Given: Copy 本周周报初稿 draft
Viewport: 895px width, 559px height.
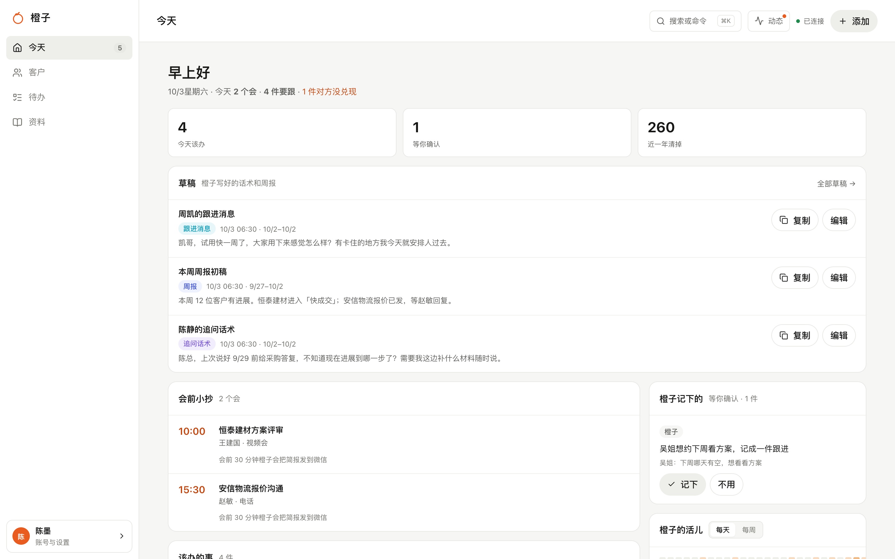Looking at the screenshot, I should (794, 278).
